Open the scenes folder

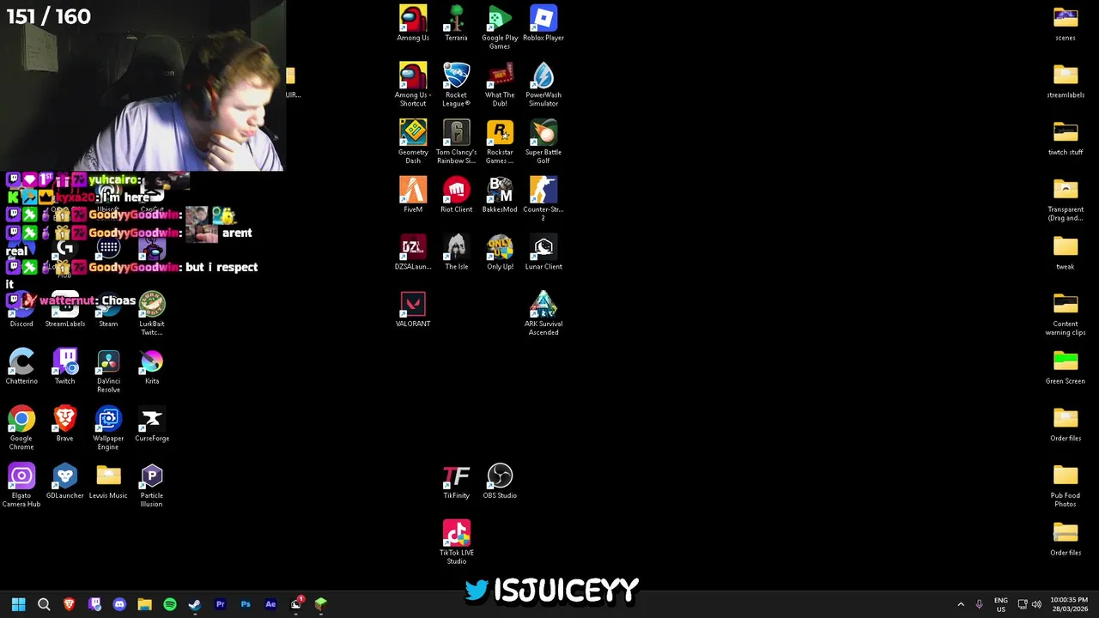(1066, 24)
